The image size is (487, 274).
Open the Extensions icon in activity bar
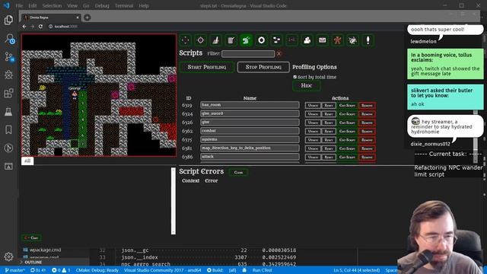8,93
